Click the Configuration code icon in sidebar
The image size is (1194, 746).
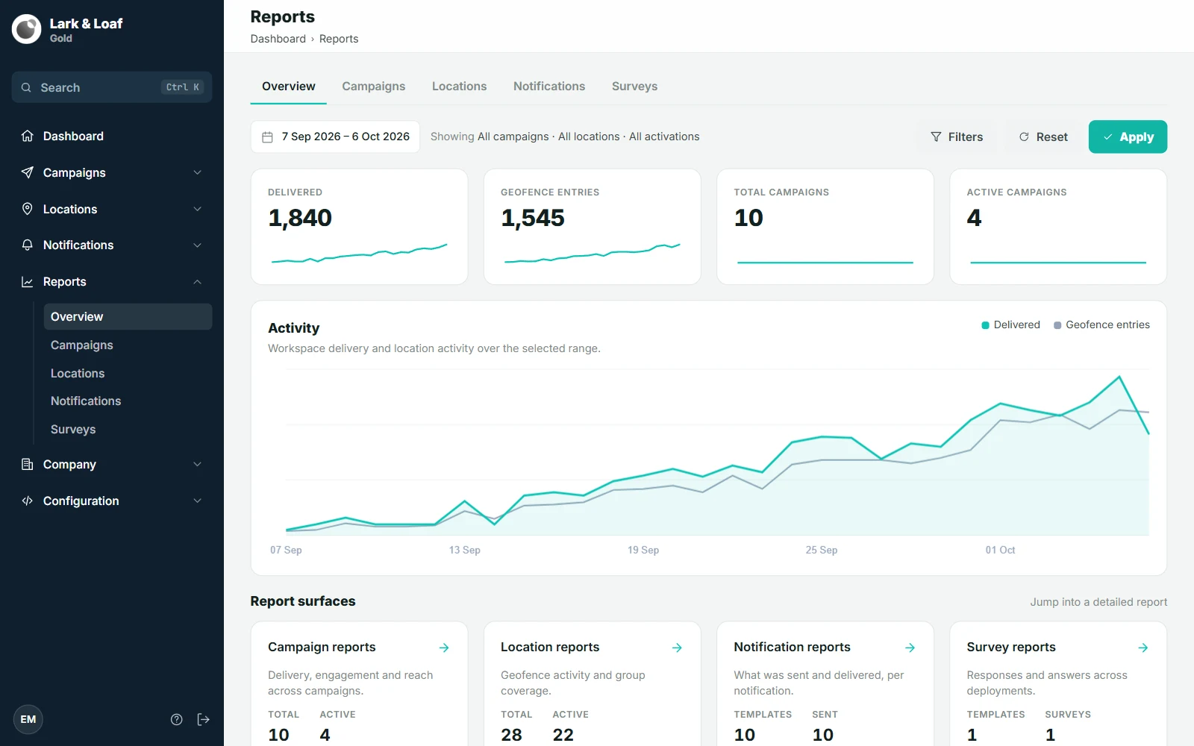click(x=28, y=501)
